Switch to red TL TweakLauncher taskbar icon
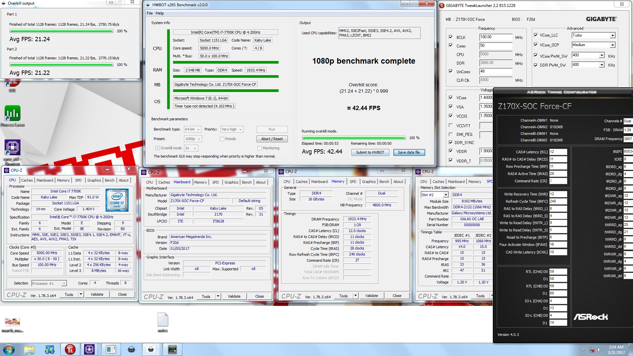 [70, 349]
